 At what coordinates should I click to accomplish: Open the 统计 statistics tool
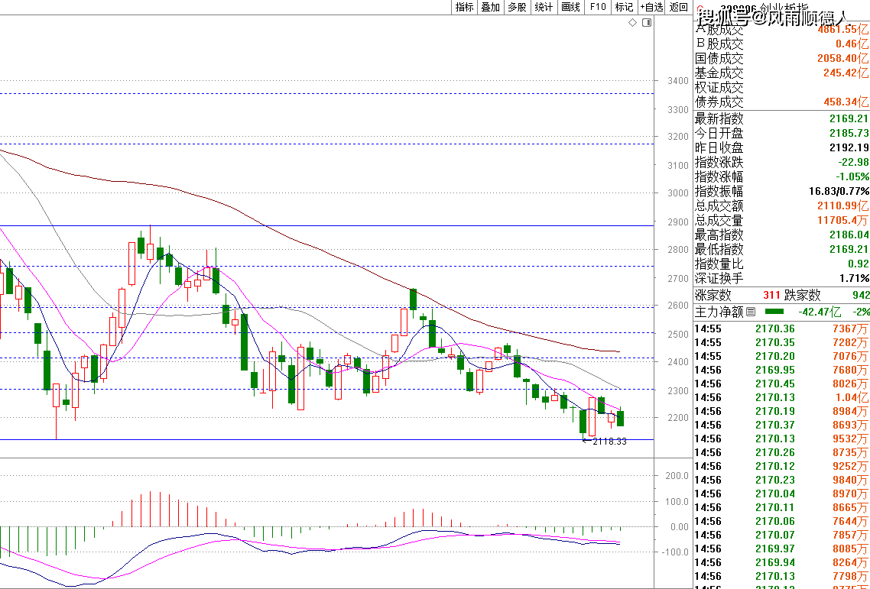544,7
